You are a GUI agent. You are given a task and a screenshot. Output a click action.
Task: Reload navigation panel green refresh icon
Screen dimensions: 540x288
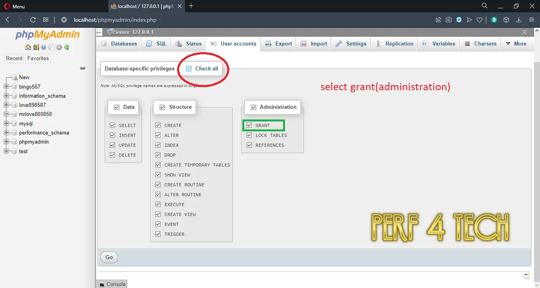coord(67,47)
